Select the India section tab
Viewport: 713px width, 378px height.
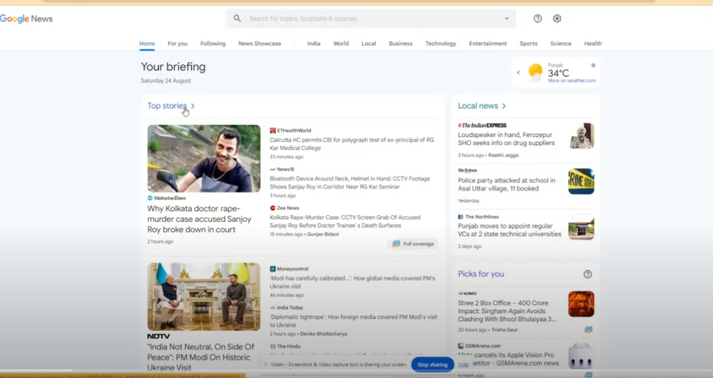pos(314,44)
